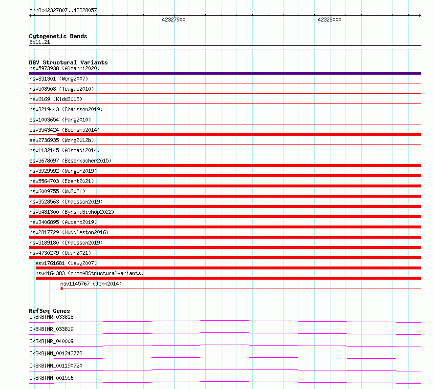Click the nsv5973938 (Almarri2020) variant label

(65, 68)
